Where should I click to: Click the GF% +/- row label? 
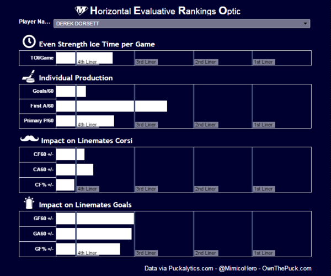[44, 248]
